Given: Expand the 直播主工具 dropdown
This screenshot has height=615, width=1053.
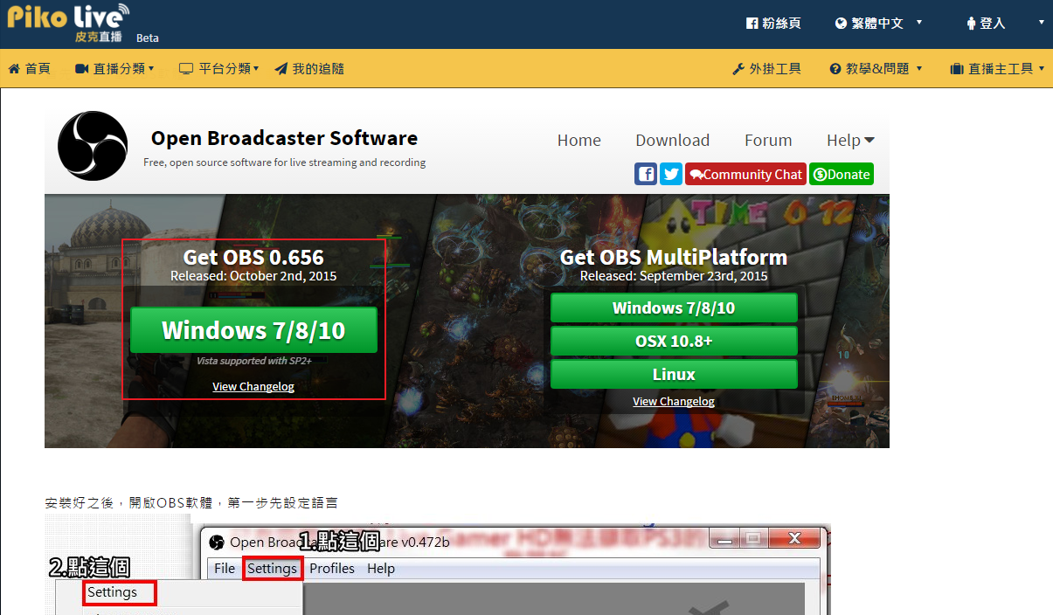Looking at the screenshot, I should click(x=997, y=68).
